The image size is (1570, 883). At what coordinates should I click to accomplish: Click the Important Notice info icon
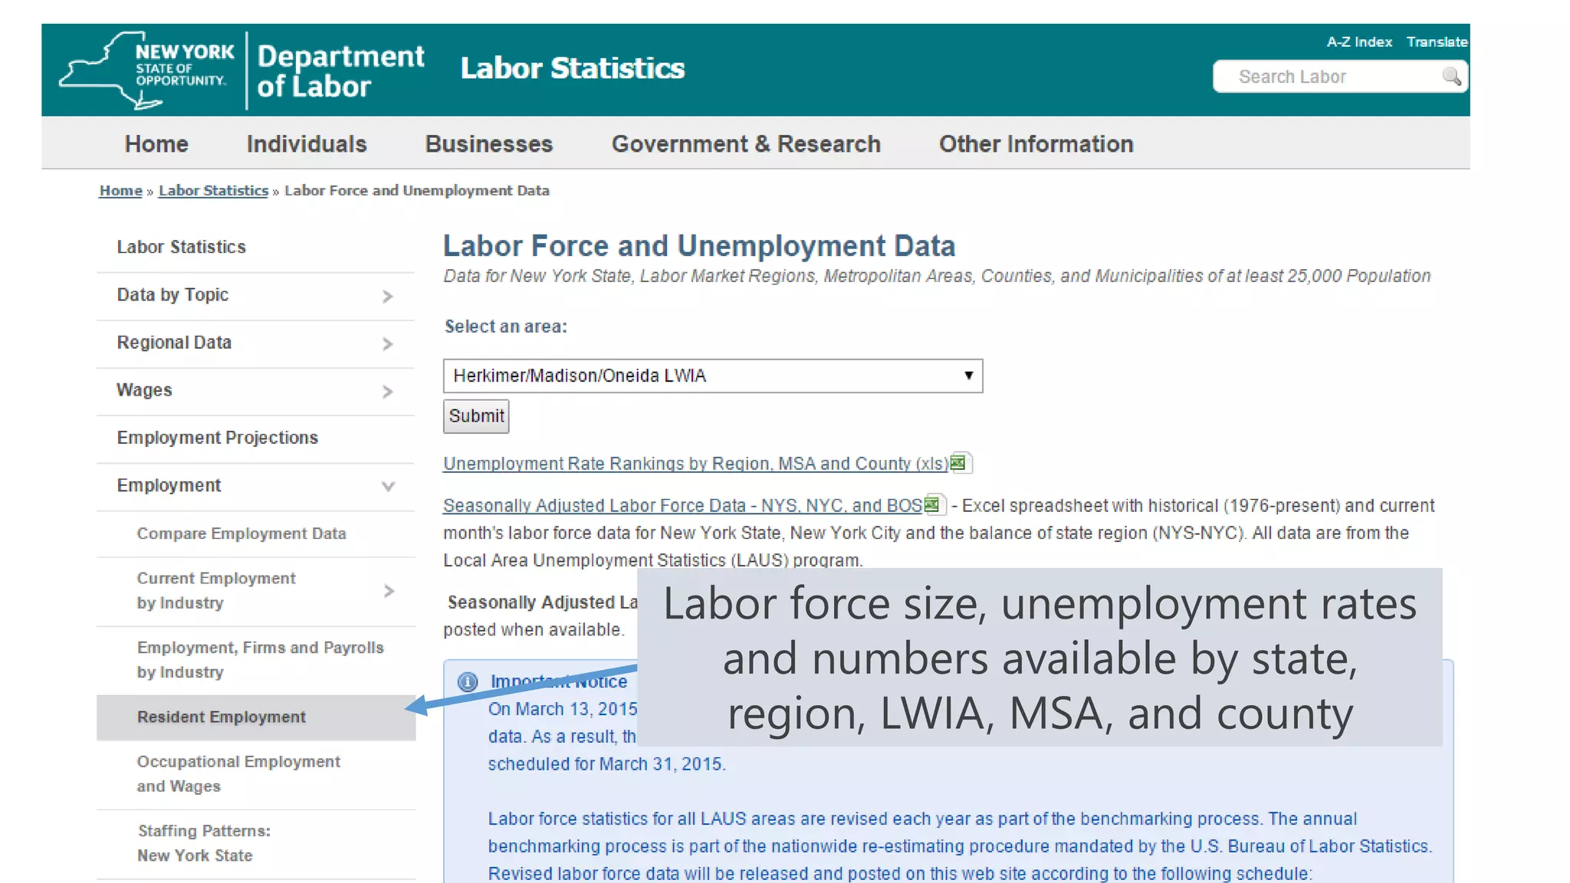[468, 681]
